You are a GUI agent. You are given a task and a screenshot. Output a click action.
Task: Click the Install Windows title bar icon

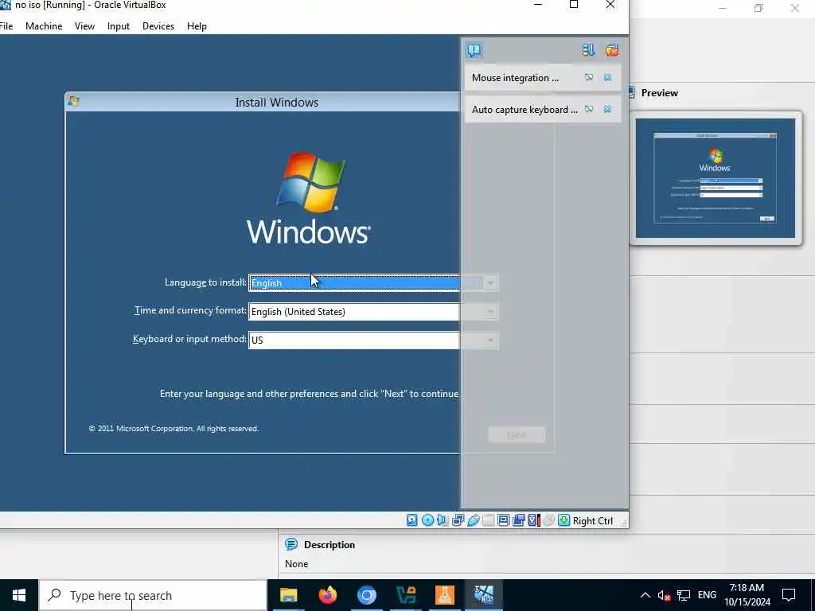(x=73, y=101)
